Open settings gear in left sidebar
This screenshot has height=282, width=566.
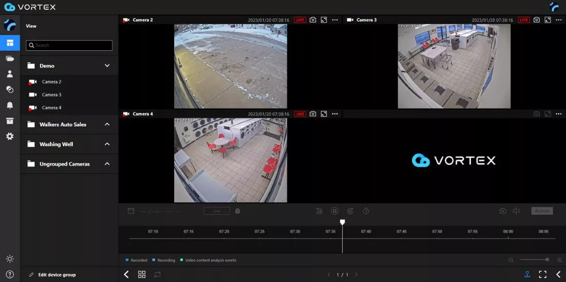coord(10,136)
